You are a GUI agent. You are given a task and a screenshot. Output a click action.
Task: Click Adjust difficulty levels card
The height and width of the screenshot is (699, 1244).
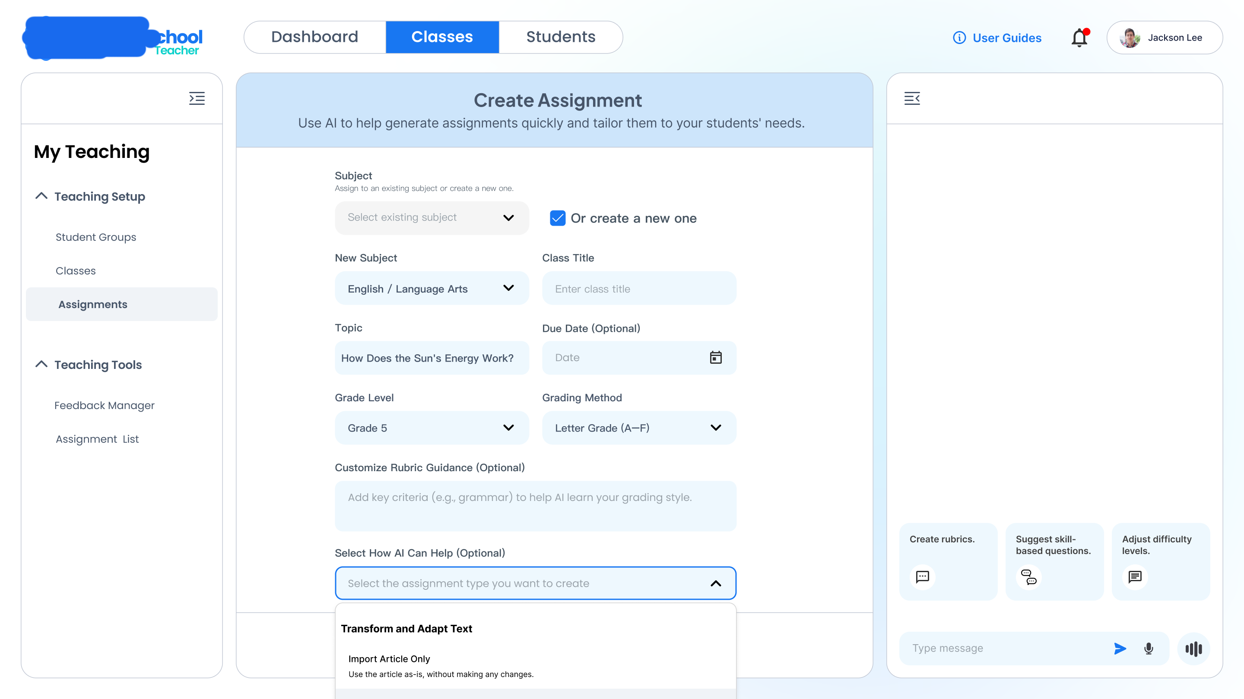pyautogui.click(x=1161, y=561)
